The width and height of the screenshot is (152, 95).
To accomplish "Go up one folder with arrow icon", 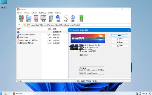I will pos(19,25).
